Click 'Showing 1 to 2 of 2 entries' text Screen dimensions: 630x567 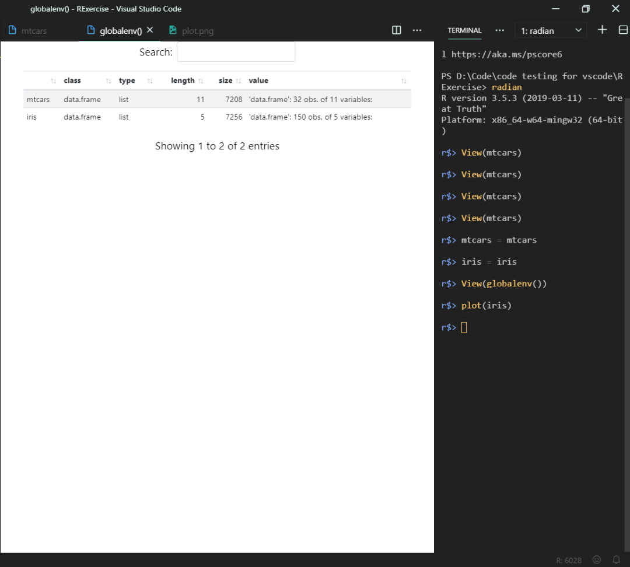(x=217, y=146)
